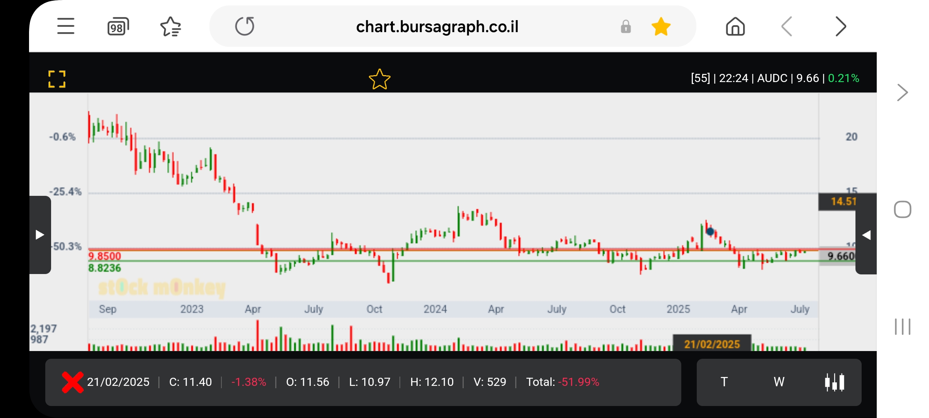Screen dimensions: 929x418
Task: Expand the right side panel arrow
Action: point(866,235)
